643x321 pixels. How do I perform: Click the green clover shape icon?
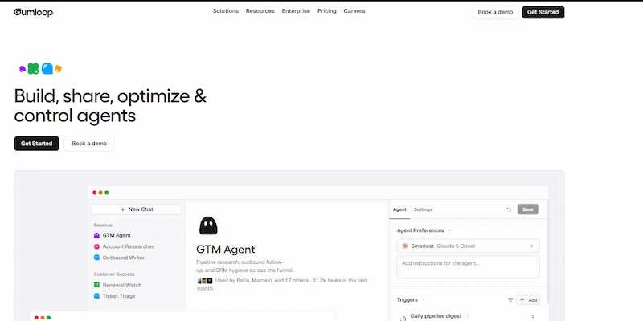[x=33, y=68]
